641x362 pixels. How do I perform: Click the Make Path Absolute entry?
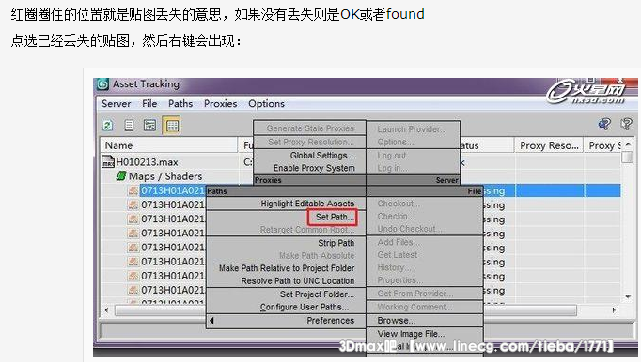(x=317, y=255)
